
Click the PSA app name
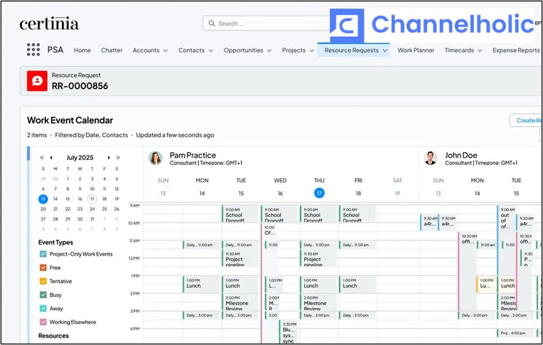(x=55, y=50)
